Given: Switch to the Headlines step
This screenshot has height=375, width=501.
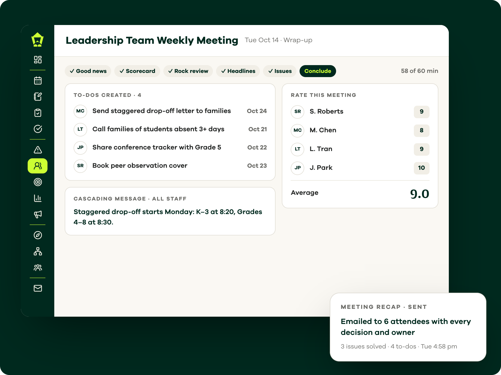Looking at the screenshot, I should [238, 71].
